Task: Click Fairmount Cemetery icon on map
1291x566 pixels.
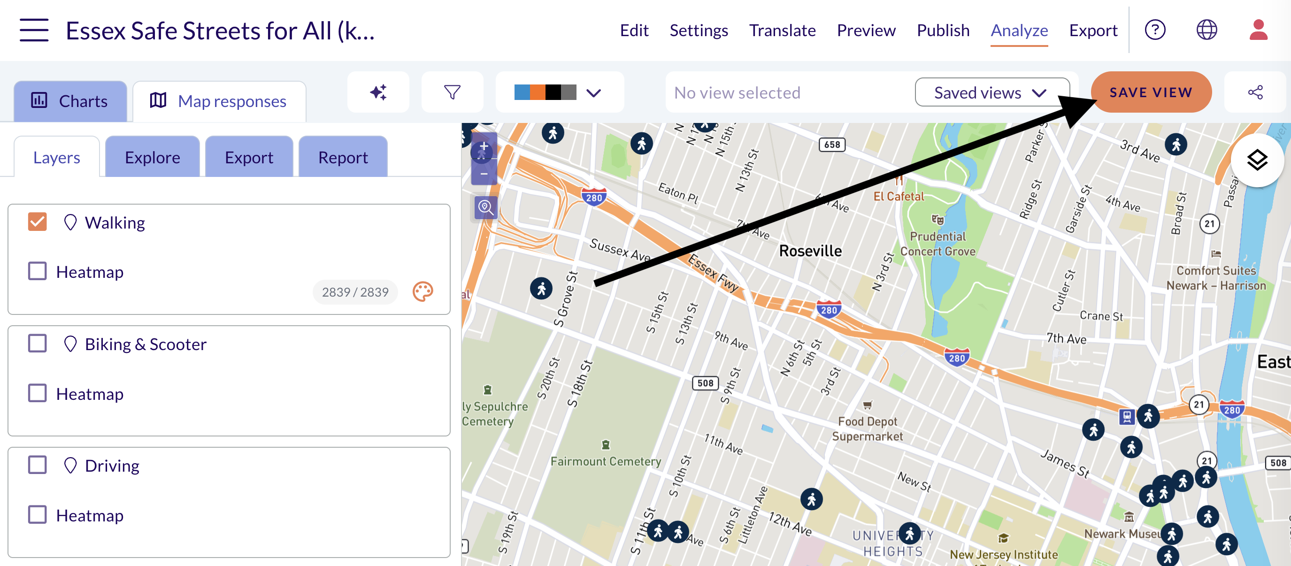Action: click(606, 444)
